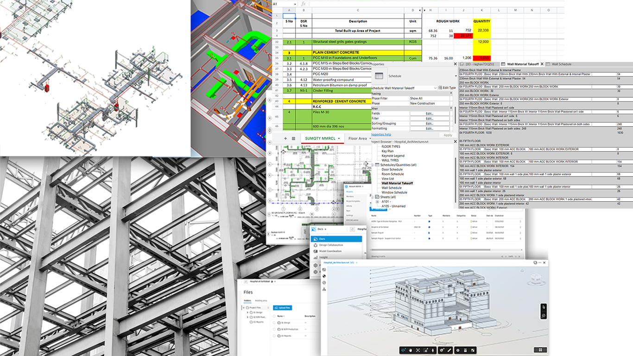This screenshot has width=633, height=356.
Task: Select the walking figure tool in viewer toolbar
Action: [433, 350]
